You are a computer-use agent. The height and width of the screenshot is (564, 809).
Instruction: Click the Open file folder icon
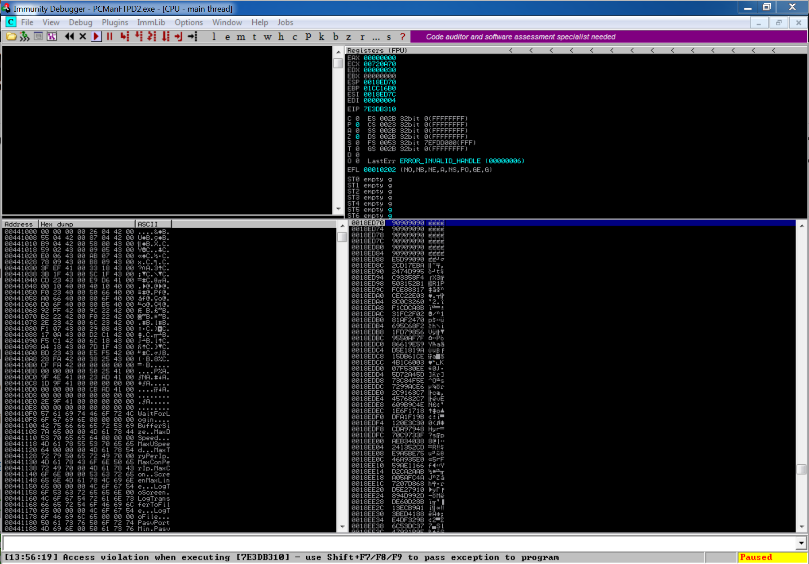point(11,37)
